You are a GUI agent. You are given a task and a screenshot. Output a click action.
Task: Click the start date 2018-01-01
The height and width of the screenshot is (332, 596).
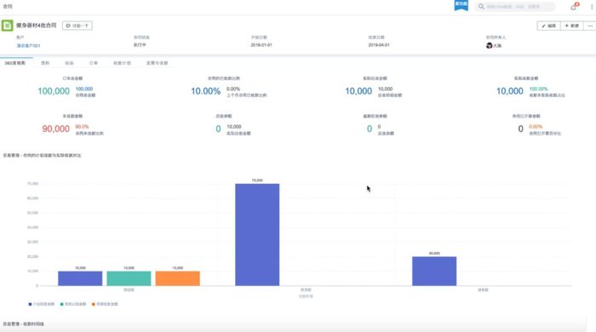(261, 45)
